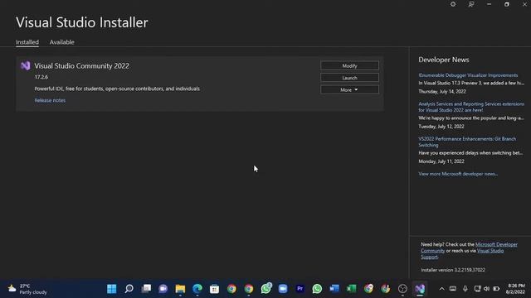The width and height of the screenshot is (531, 298).
Task: Open Microsoft Excel from the taskbar
Action: (352, 289)
